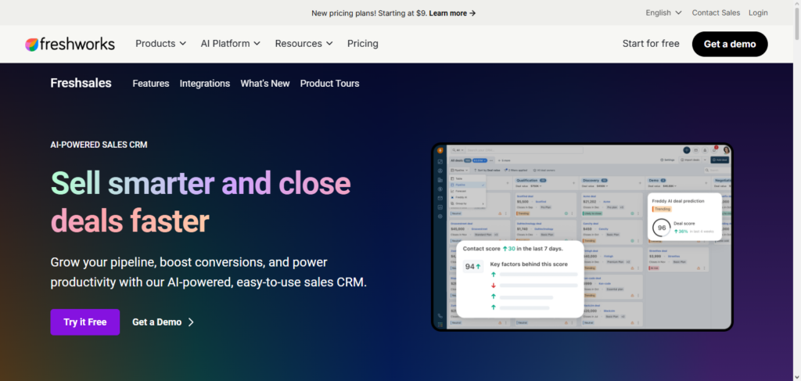Open the Learn more pricing link
This screenshot has width=801, height=381.
click(452, 13)
